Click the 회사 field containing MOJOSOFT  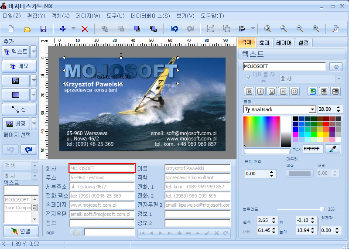pos(102,168)
